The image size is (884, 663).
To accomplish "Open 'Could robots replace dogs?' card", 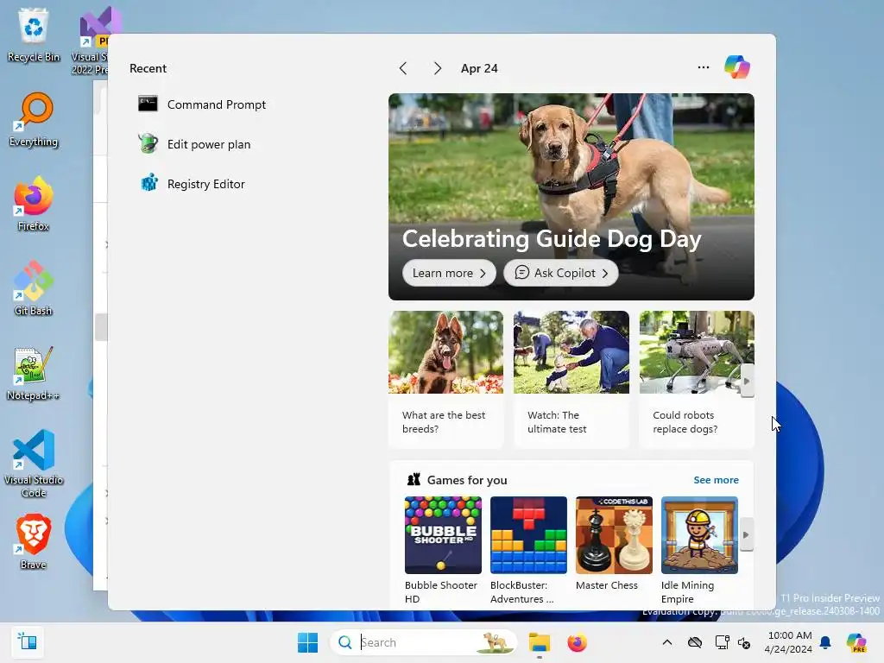I will tap(697, 380).
